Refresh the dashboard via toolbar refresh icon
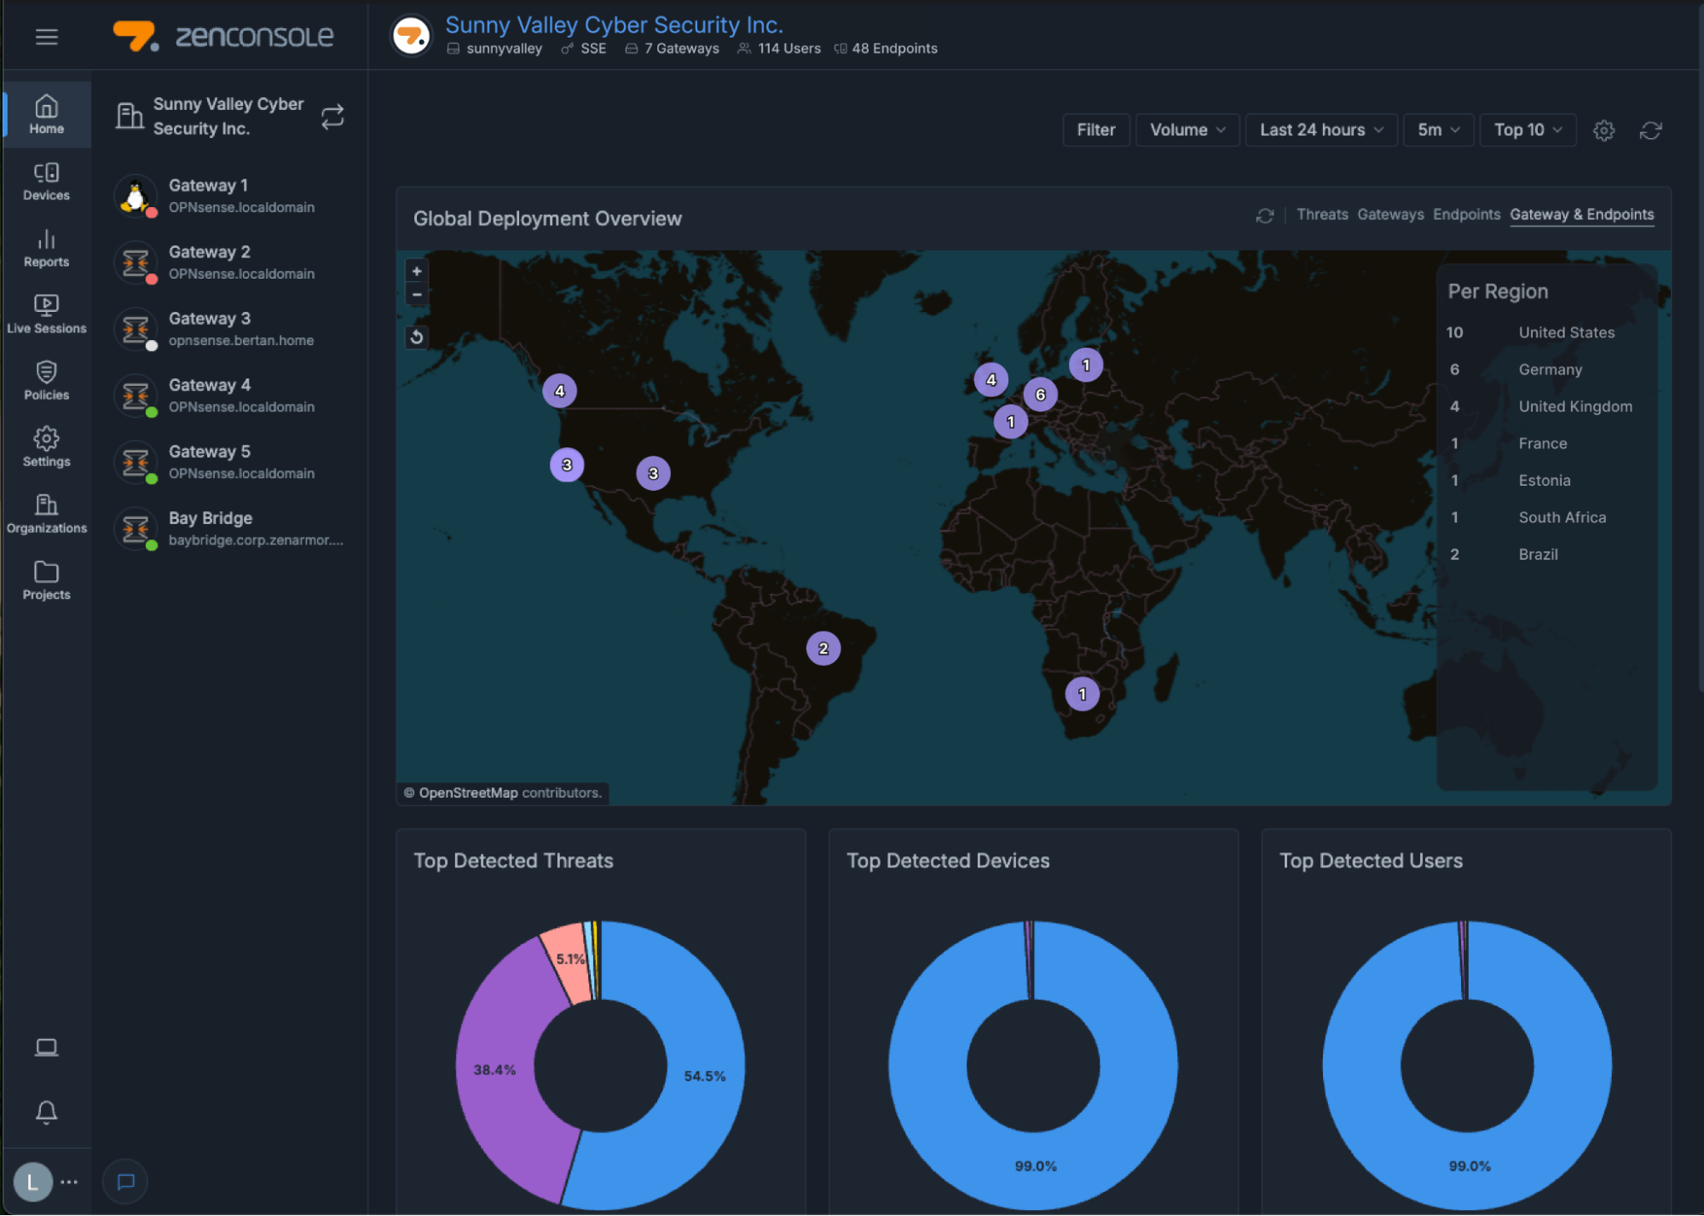This screenshot has width=1704, height=1216. tap(1651, 130)
